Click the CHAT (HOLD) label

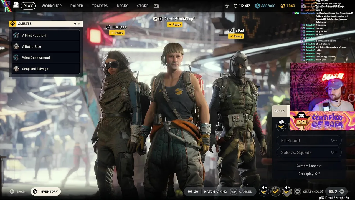click(313, 192)
